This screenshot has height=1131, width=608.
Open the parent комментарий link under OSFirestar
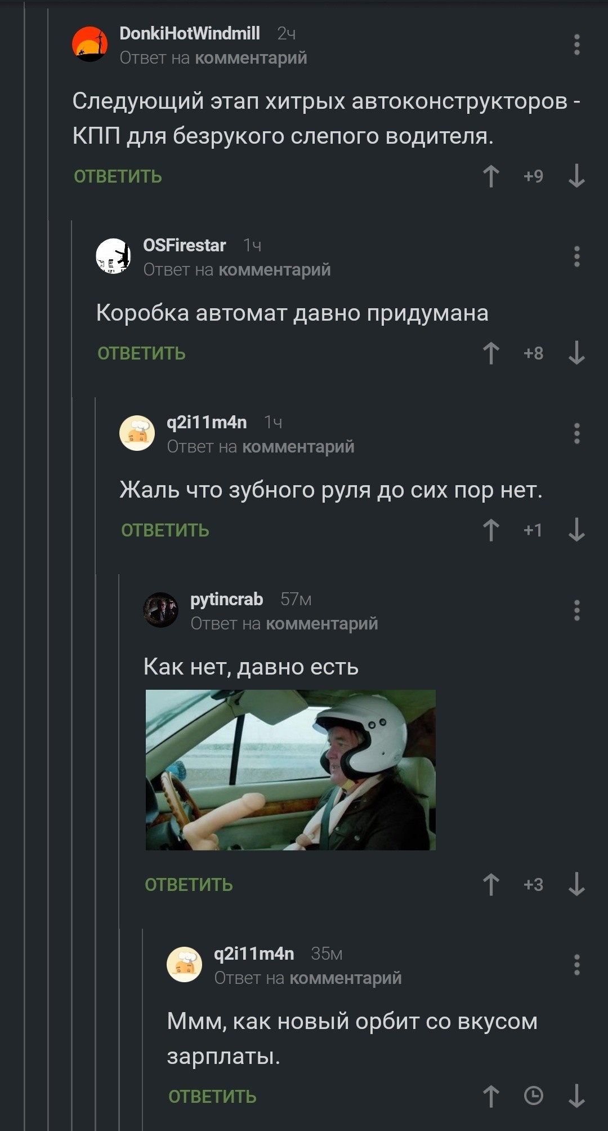[275, 270]
